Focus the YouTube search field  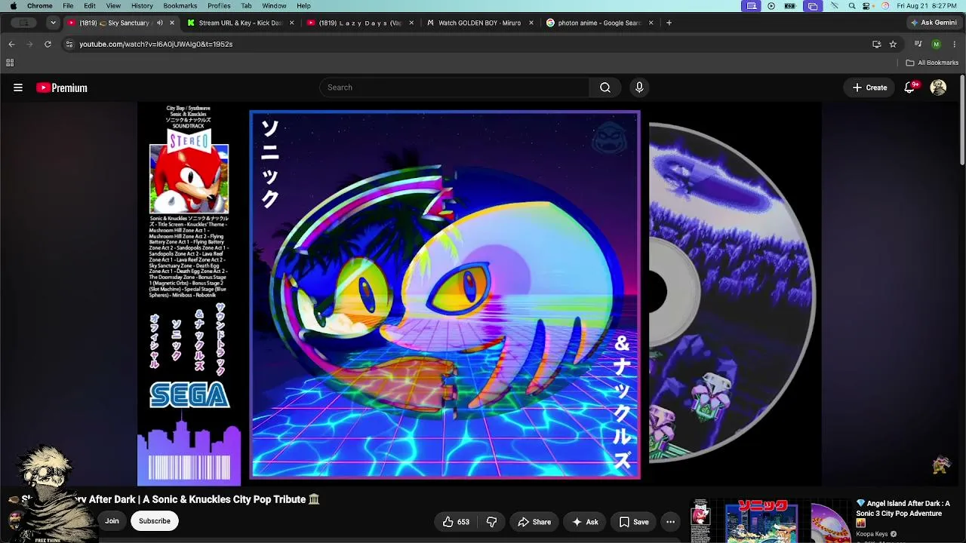tap(454, 87)
